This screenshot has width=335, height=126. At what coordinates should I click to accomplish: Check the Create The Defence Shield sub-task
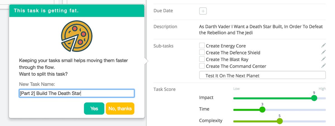point(202,52)
